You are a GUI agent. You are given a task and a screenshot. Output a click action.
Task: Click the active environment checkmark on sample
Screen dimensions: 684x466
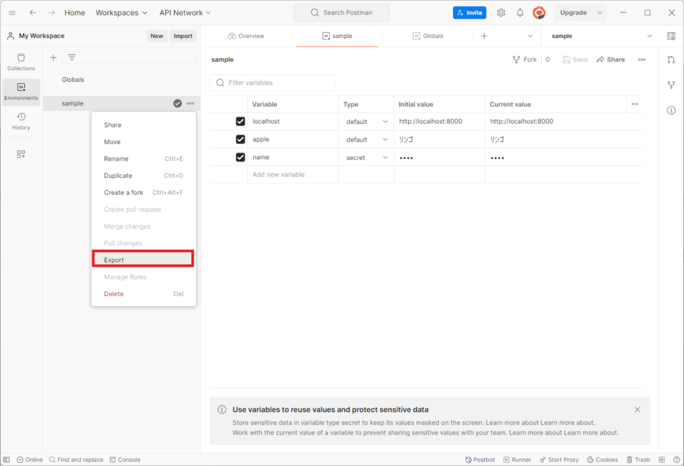point(178,103)
